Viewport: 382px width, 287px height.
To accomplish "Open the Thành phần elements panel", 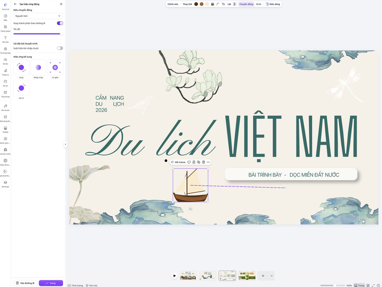I will 5,28.
